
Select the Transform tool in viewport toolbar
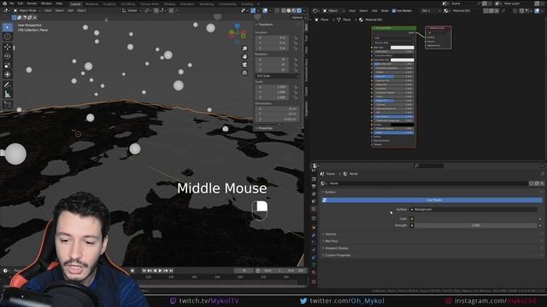coord(8,74)
